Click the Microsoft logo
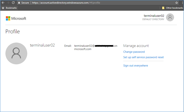This screenshot has height=112, width=184. pyautogui.click(x=16, y=18)
